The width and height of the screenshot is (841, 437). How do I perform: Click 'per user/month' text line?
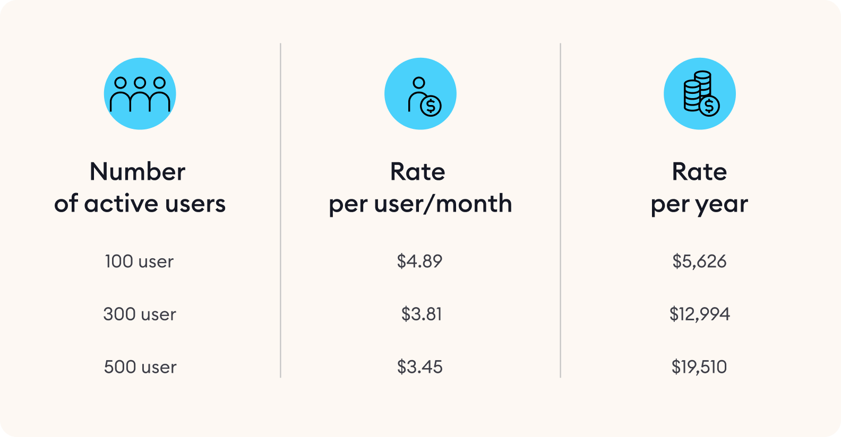pyautogui.click(x=420, y=204)
